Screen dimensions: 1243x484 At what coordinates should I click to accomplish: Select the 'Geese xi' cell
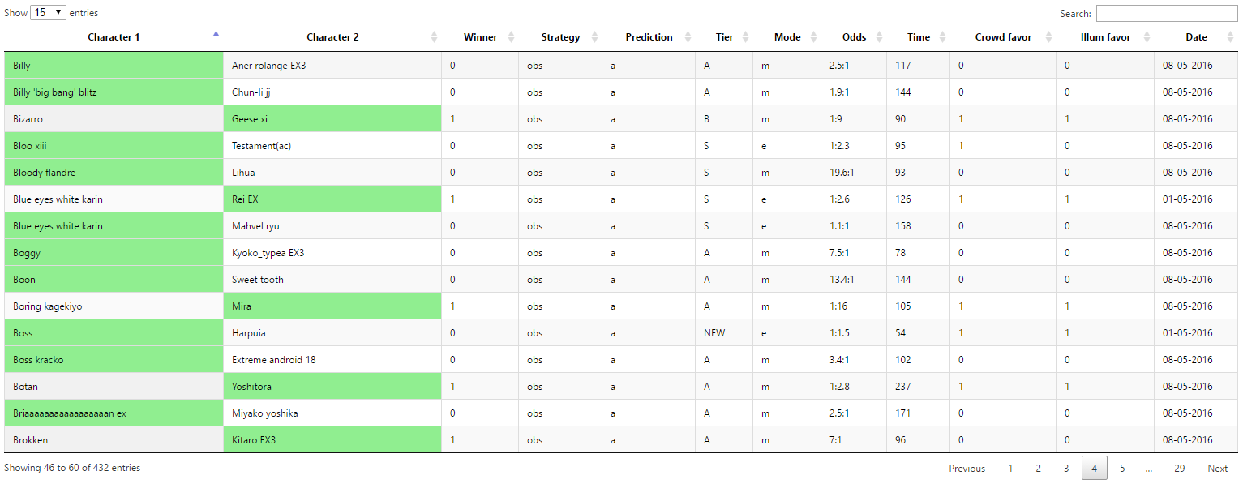click(332, 119)
